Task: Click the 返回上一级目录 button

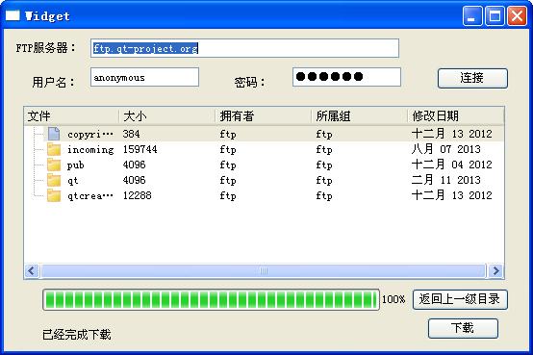Action: point(460,299)
